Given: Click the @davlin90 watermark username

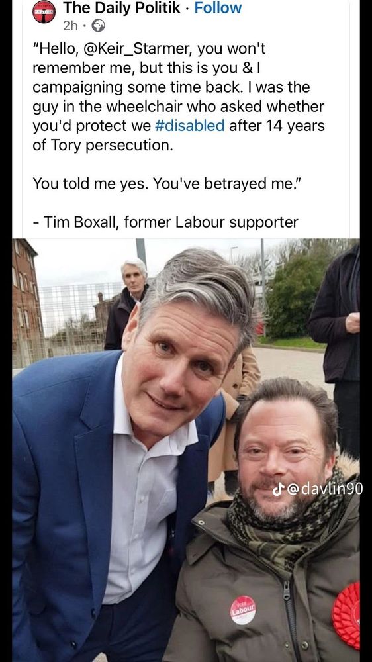Looking at the screenshot, I should click(x=325, y=489).
